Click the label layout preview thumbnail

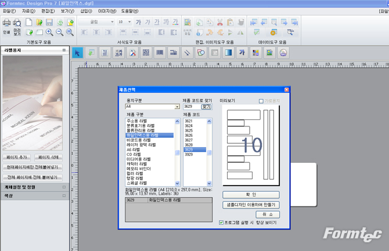click(x=251, y=145)
